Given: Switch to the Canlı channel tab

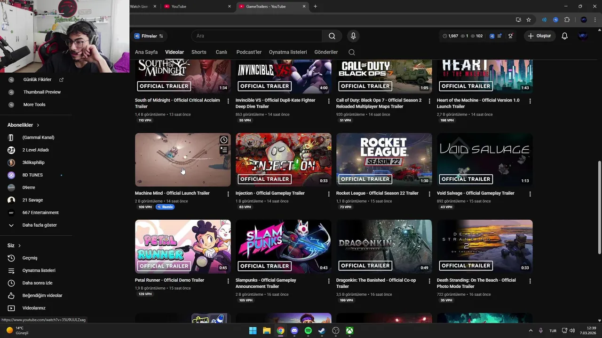Looking at the screenshot, I should click(x=222, y=52).
